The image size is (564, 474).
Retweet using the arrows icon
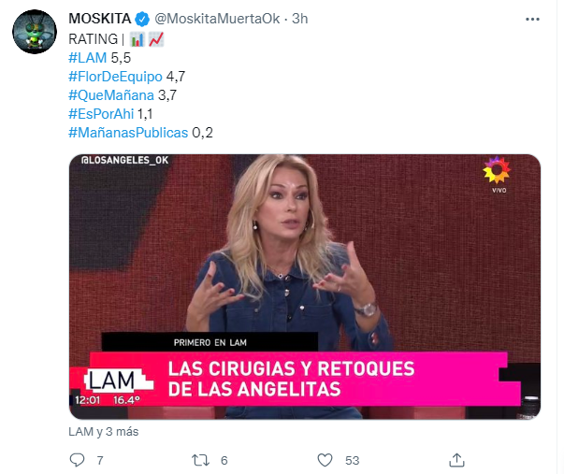pos(200,460)
